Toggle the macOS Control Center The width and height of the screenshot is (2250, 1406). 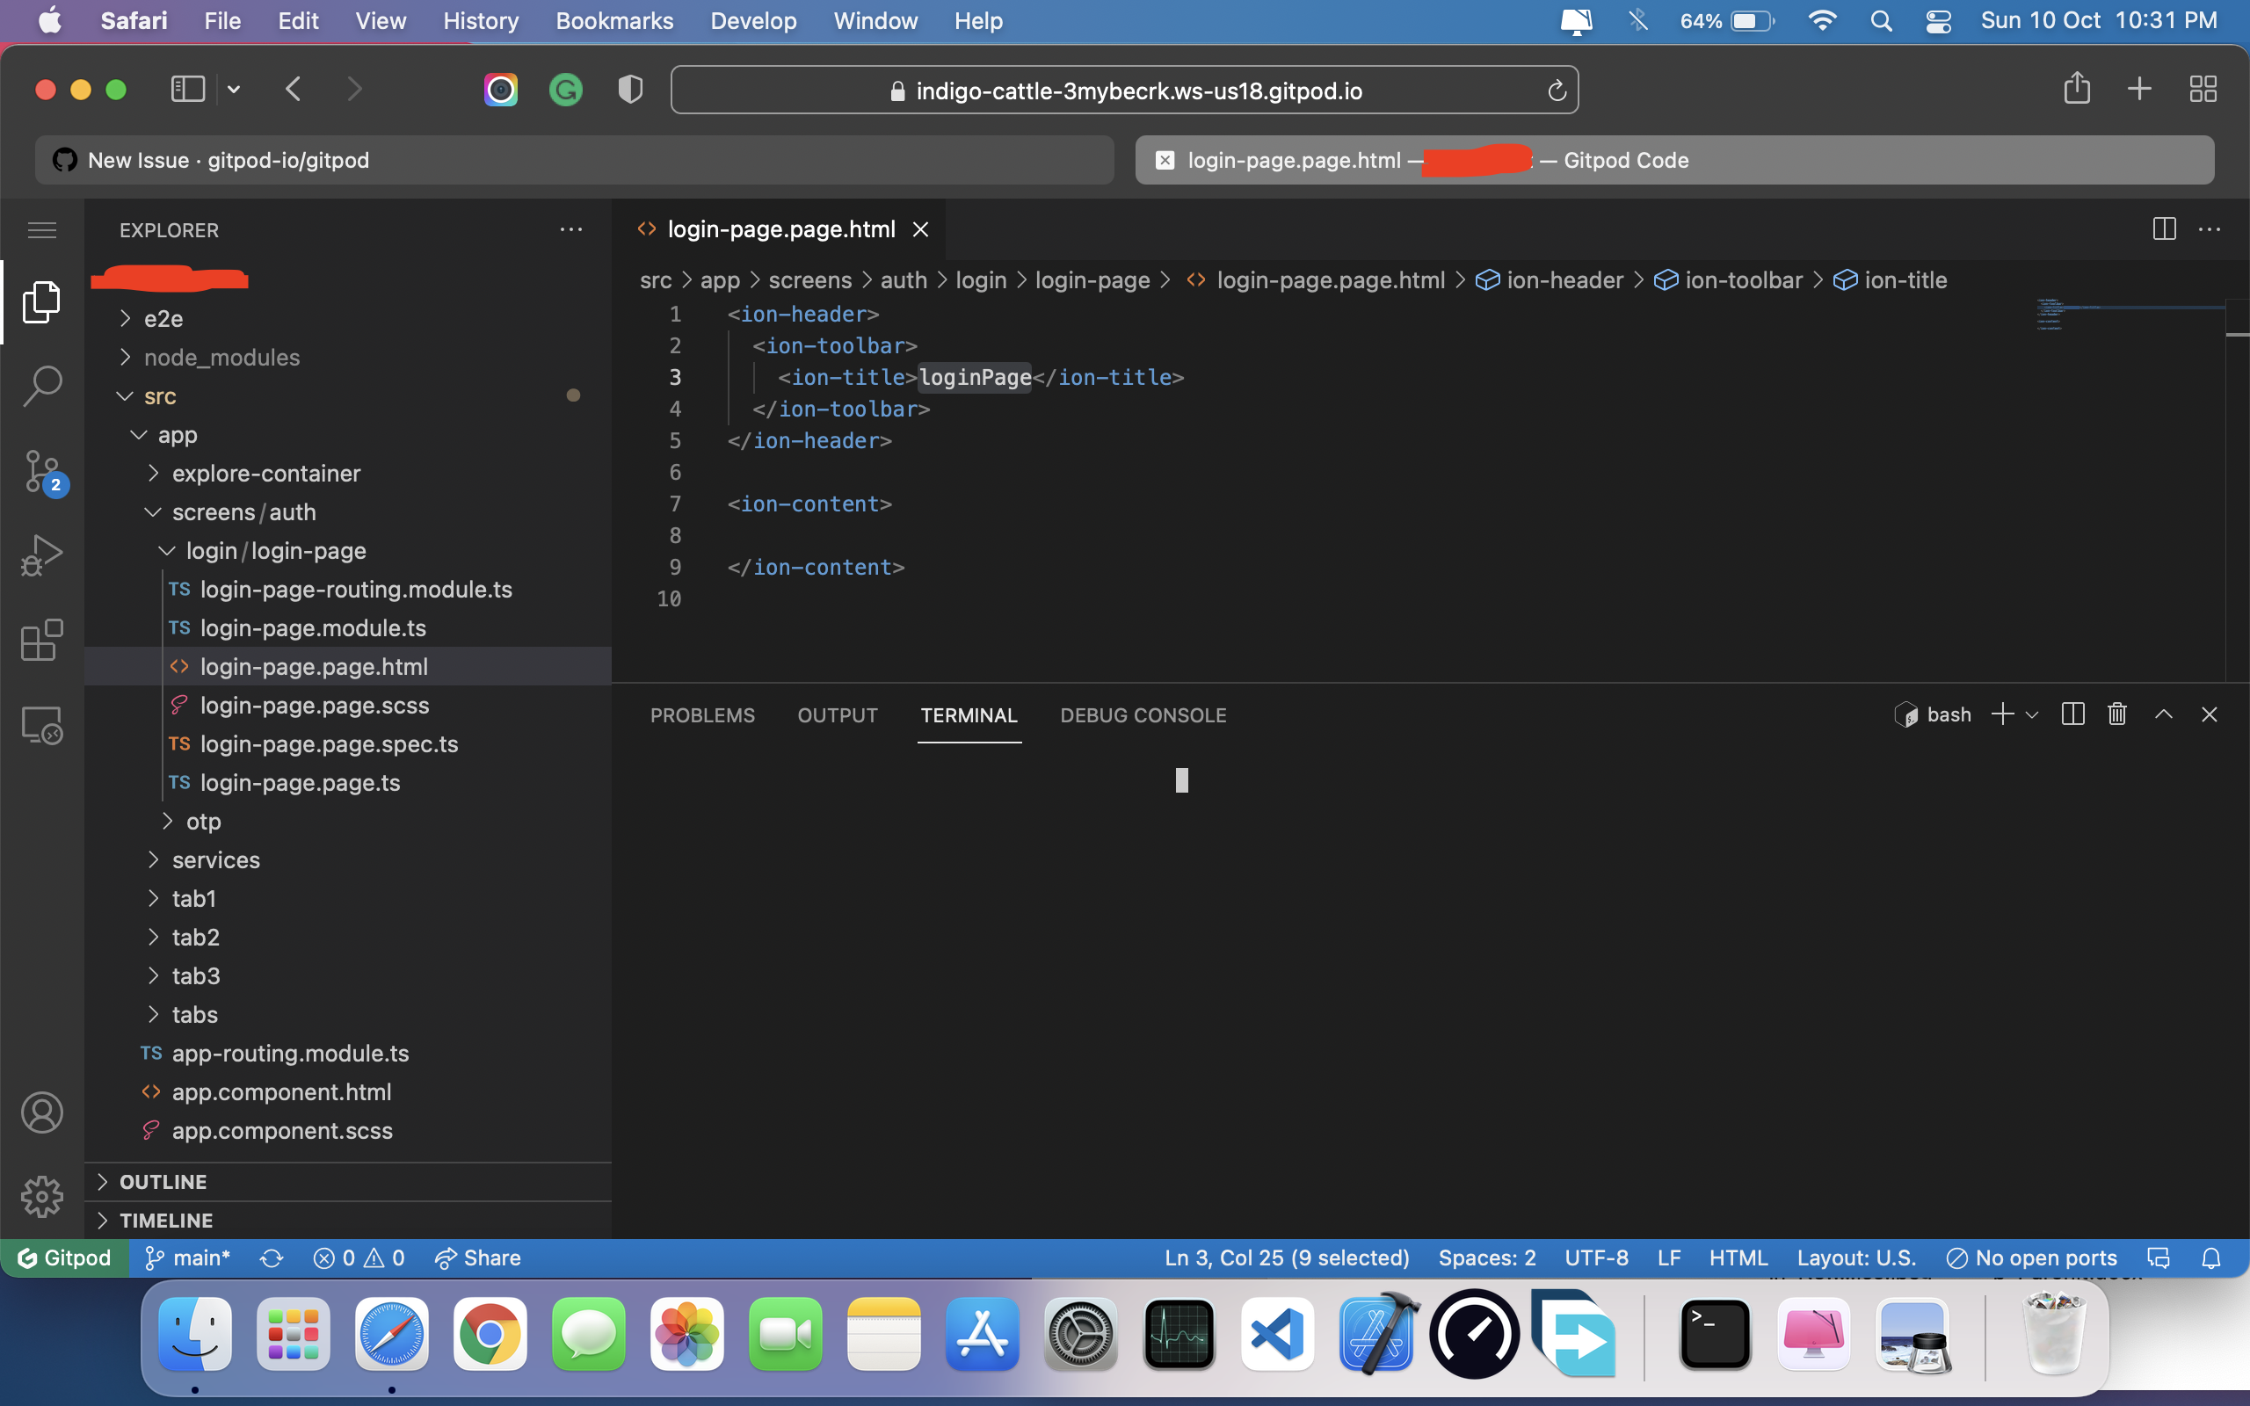1939,20
